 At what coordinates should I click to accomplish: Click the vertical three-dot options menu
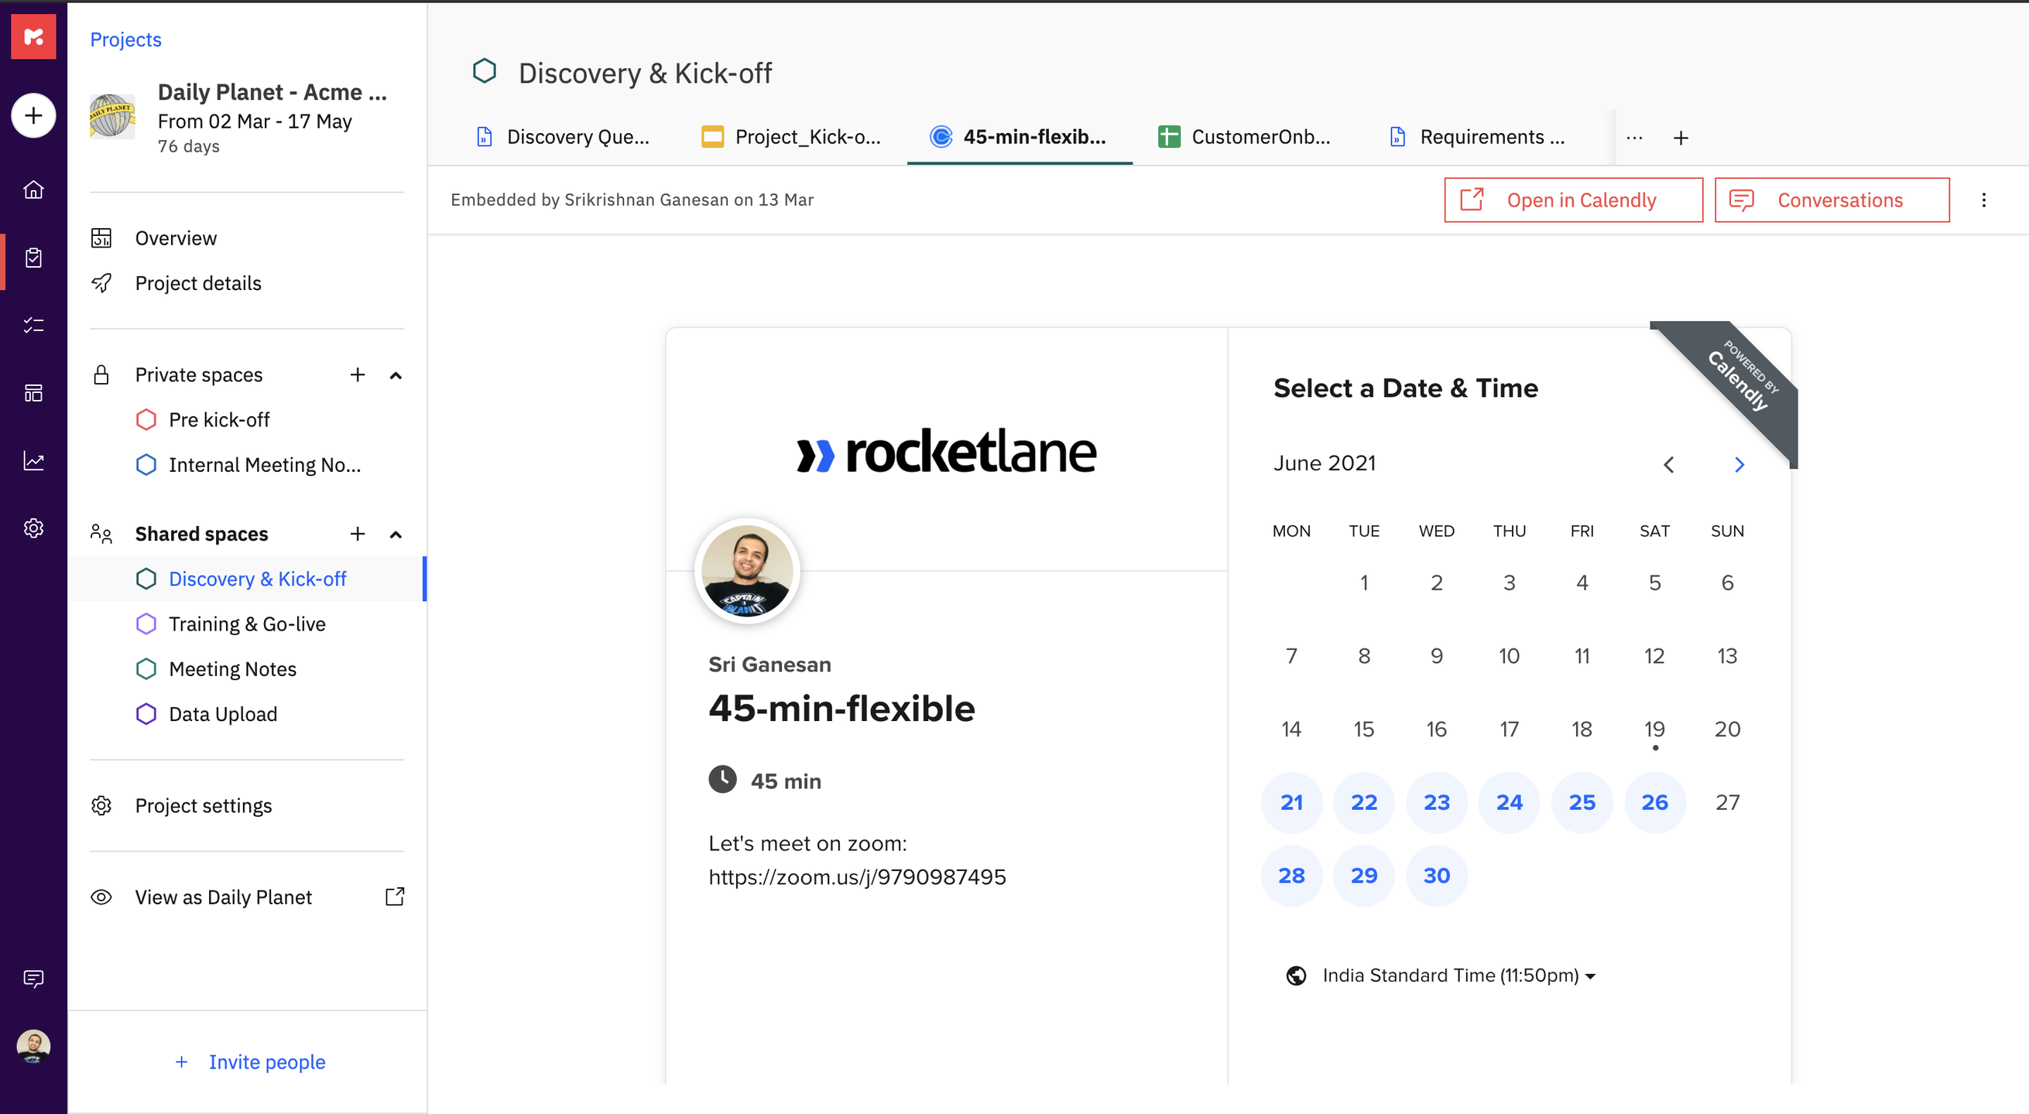[x=1983, y=200]
